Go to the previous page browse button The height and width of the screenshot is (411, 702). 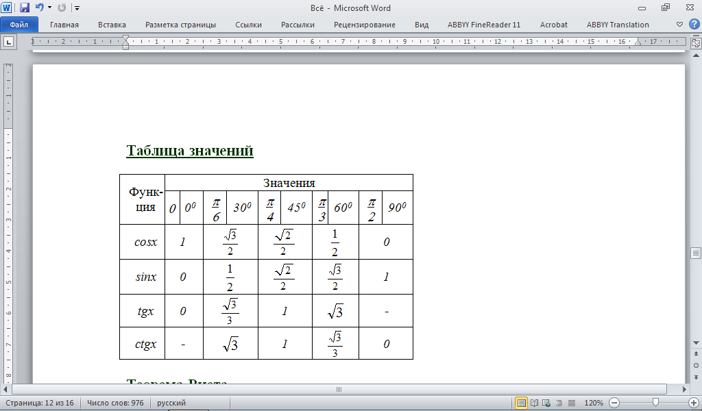(x=696, y=353)
